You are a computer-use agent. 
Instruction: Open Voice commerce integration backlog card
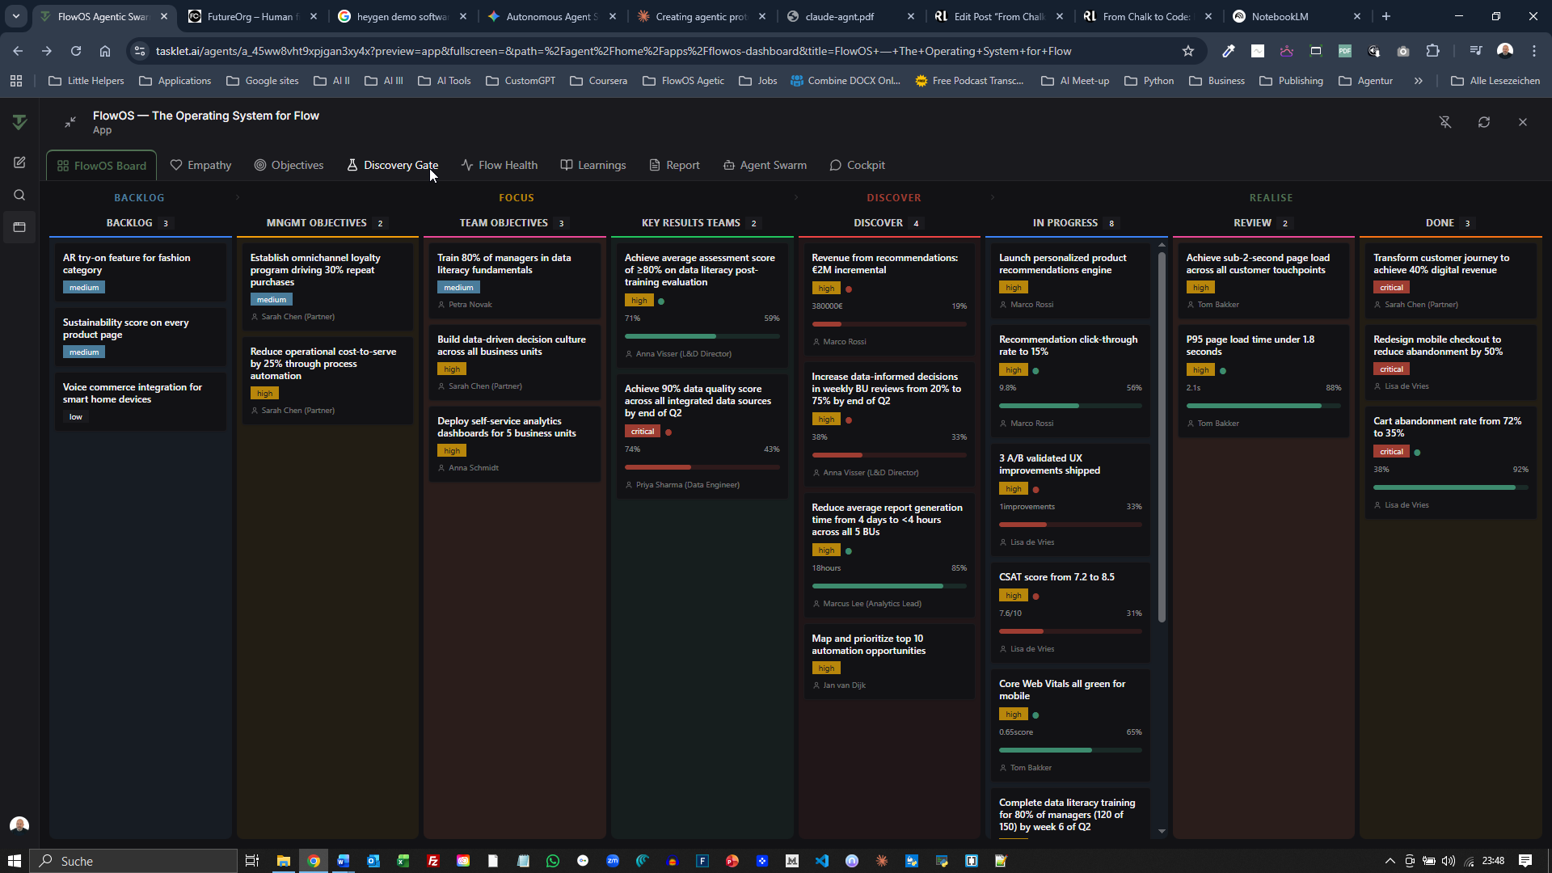click(133, 393)
